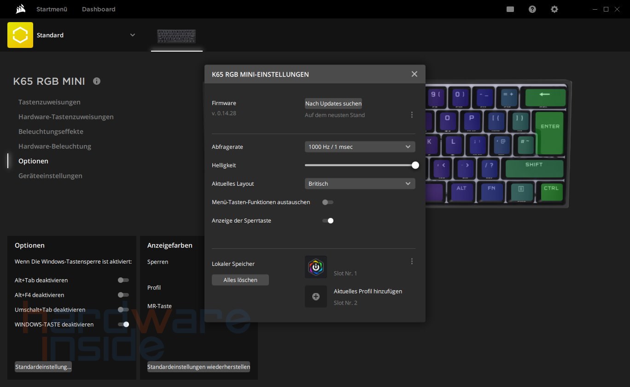Turn off Anzeige der Sperrtaste

click(327, 221)
